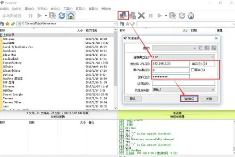This screenshot has height=157, width=235.
Task: Open the Options menu (O)
Action: (x=30, y=9)
